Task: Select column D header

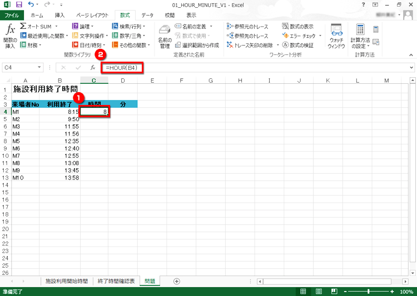Action: [x=123, y=80]
